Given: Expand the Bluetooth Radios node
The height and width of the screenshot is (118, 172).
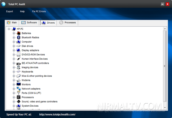Looking at the screenshot, I should click(x=14, y=37).
